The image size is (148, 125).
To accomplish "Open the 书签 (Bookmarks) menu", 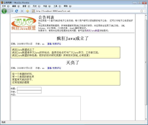I will 47,6.
